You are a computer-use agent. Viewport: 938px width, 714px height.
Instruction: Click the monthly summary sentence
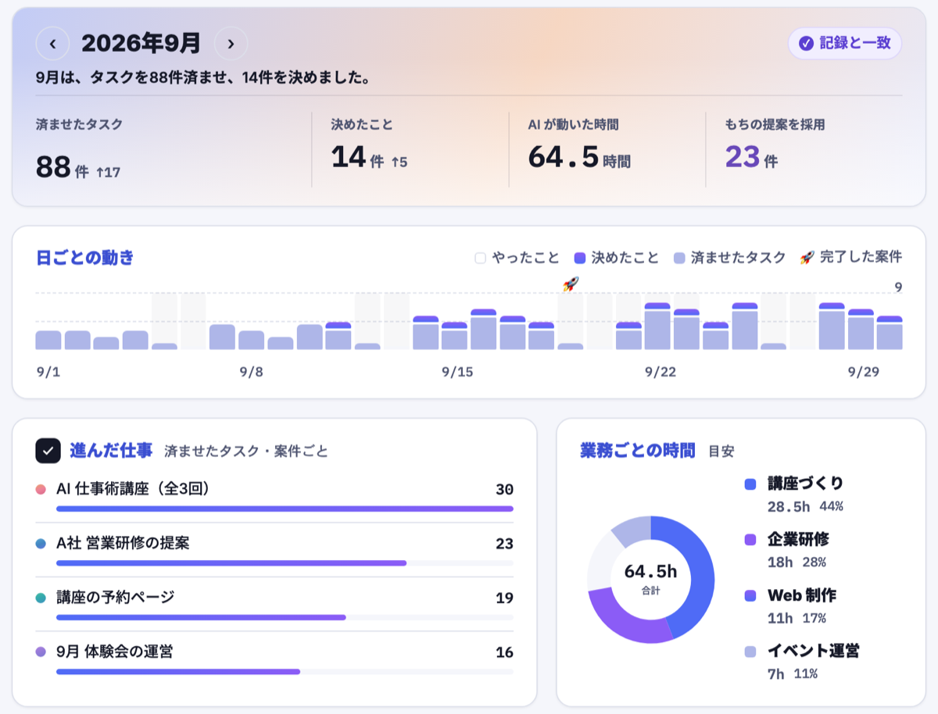pyautogui.click(x=202, y=79)
